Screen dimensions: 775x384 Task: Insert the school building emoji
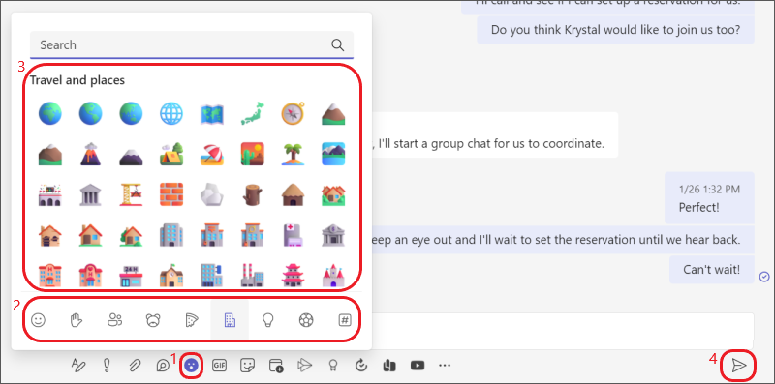pyautogui.click(x=171, y=276)
